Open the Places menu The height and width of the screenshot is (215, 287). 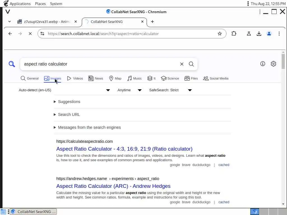pos(40,4)
